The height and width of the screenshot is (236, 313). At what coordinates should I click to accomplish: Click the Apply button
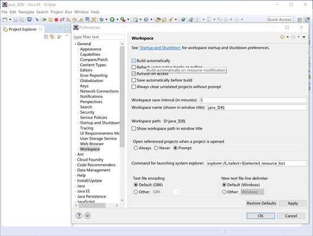click(293, 203)
